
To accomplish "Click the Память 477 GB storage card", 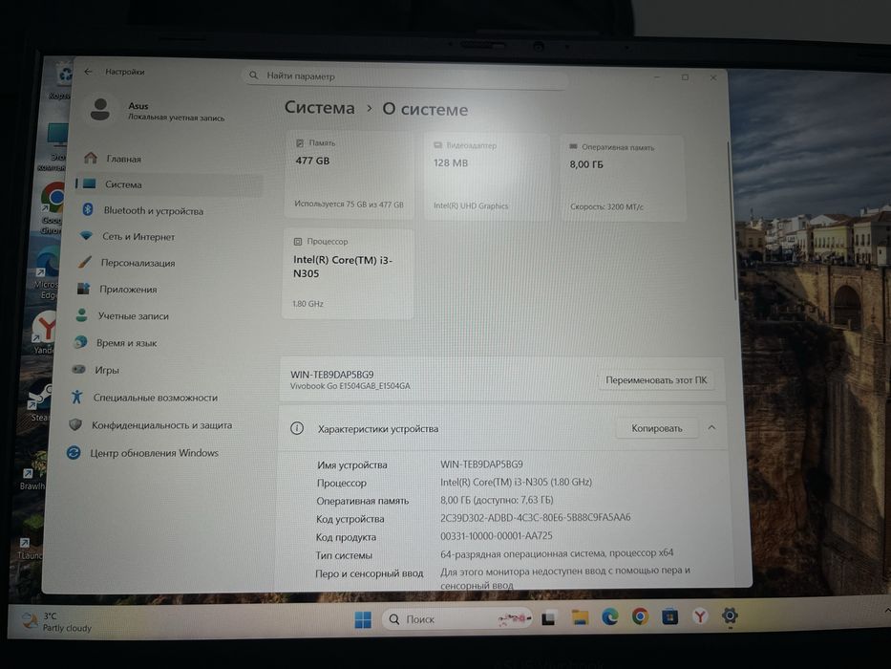I will click(350, 174).
